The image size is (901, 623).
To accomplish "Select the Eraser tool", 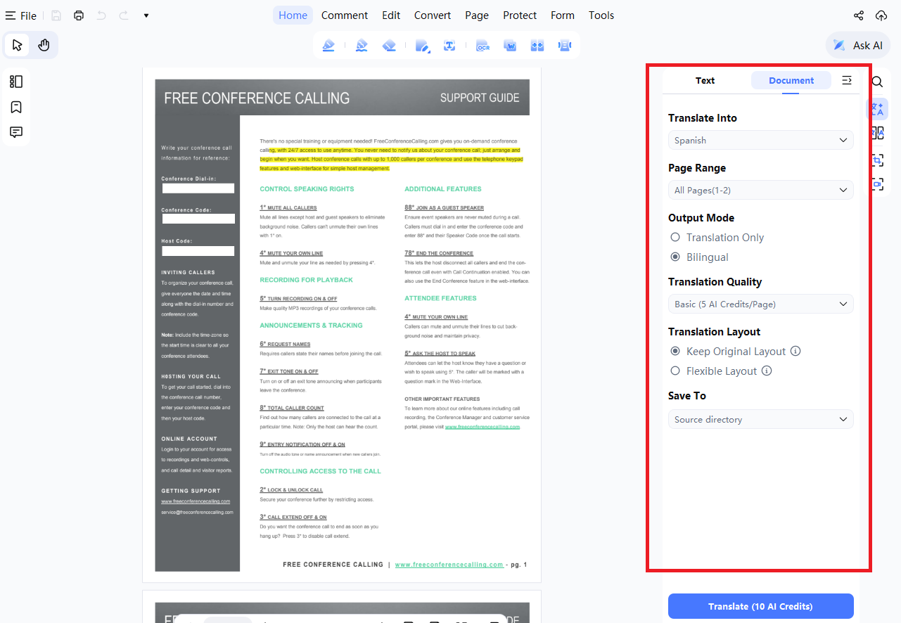I will click(x=390, y=46).
